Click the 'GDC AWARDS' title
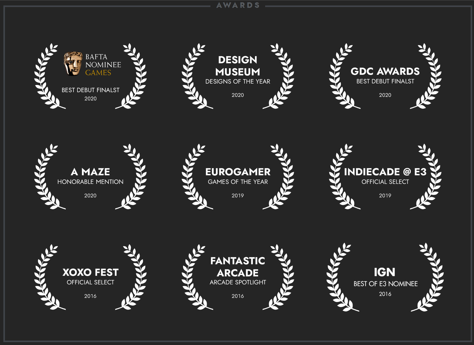The image size is (474, 345). (x=385, y=71)
